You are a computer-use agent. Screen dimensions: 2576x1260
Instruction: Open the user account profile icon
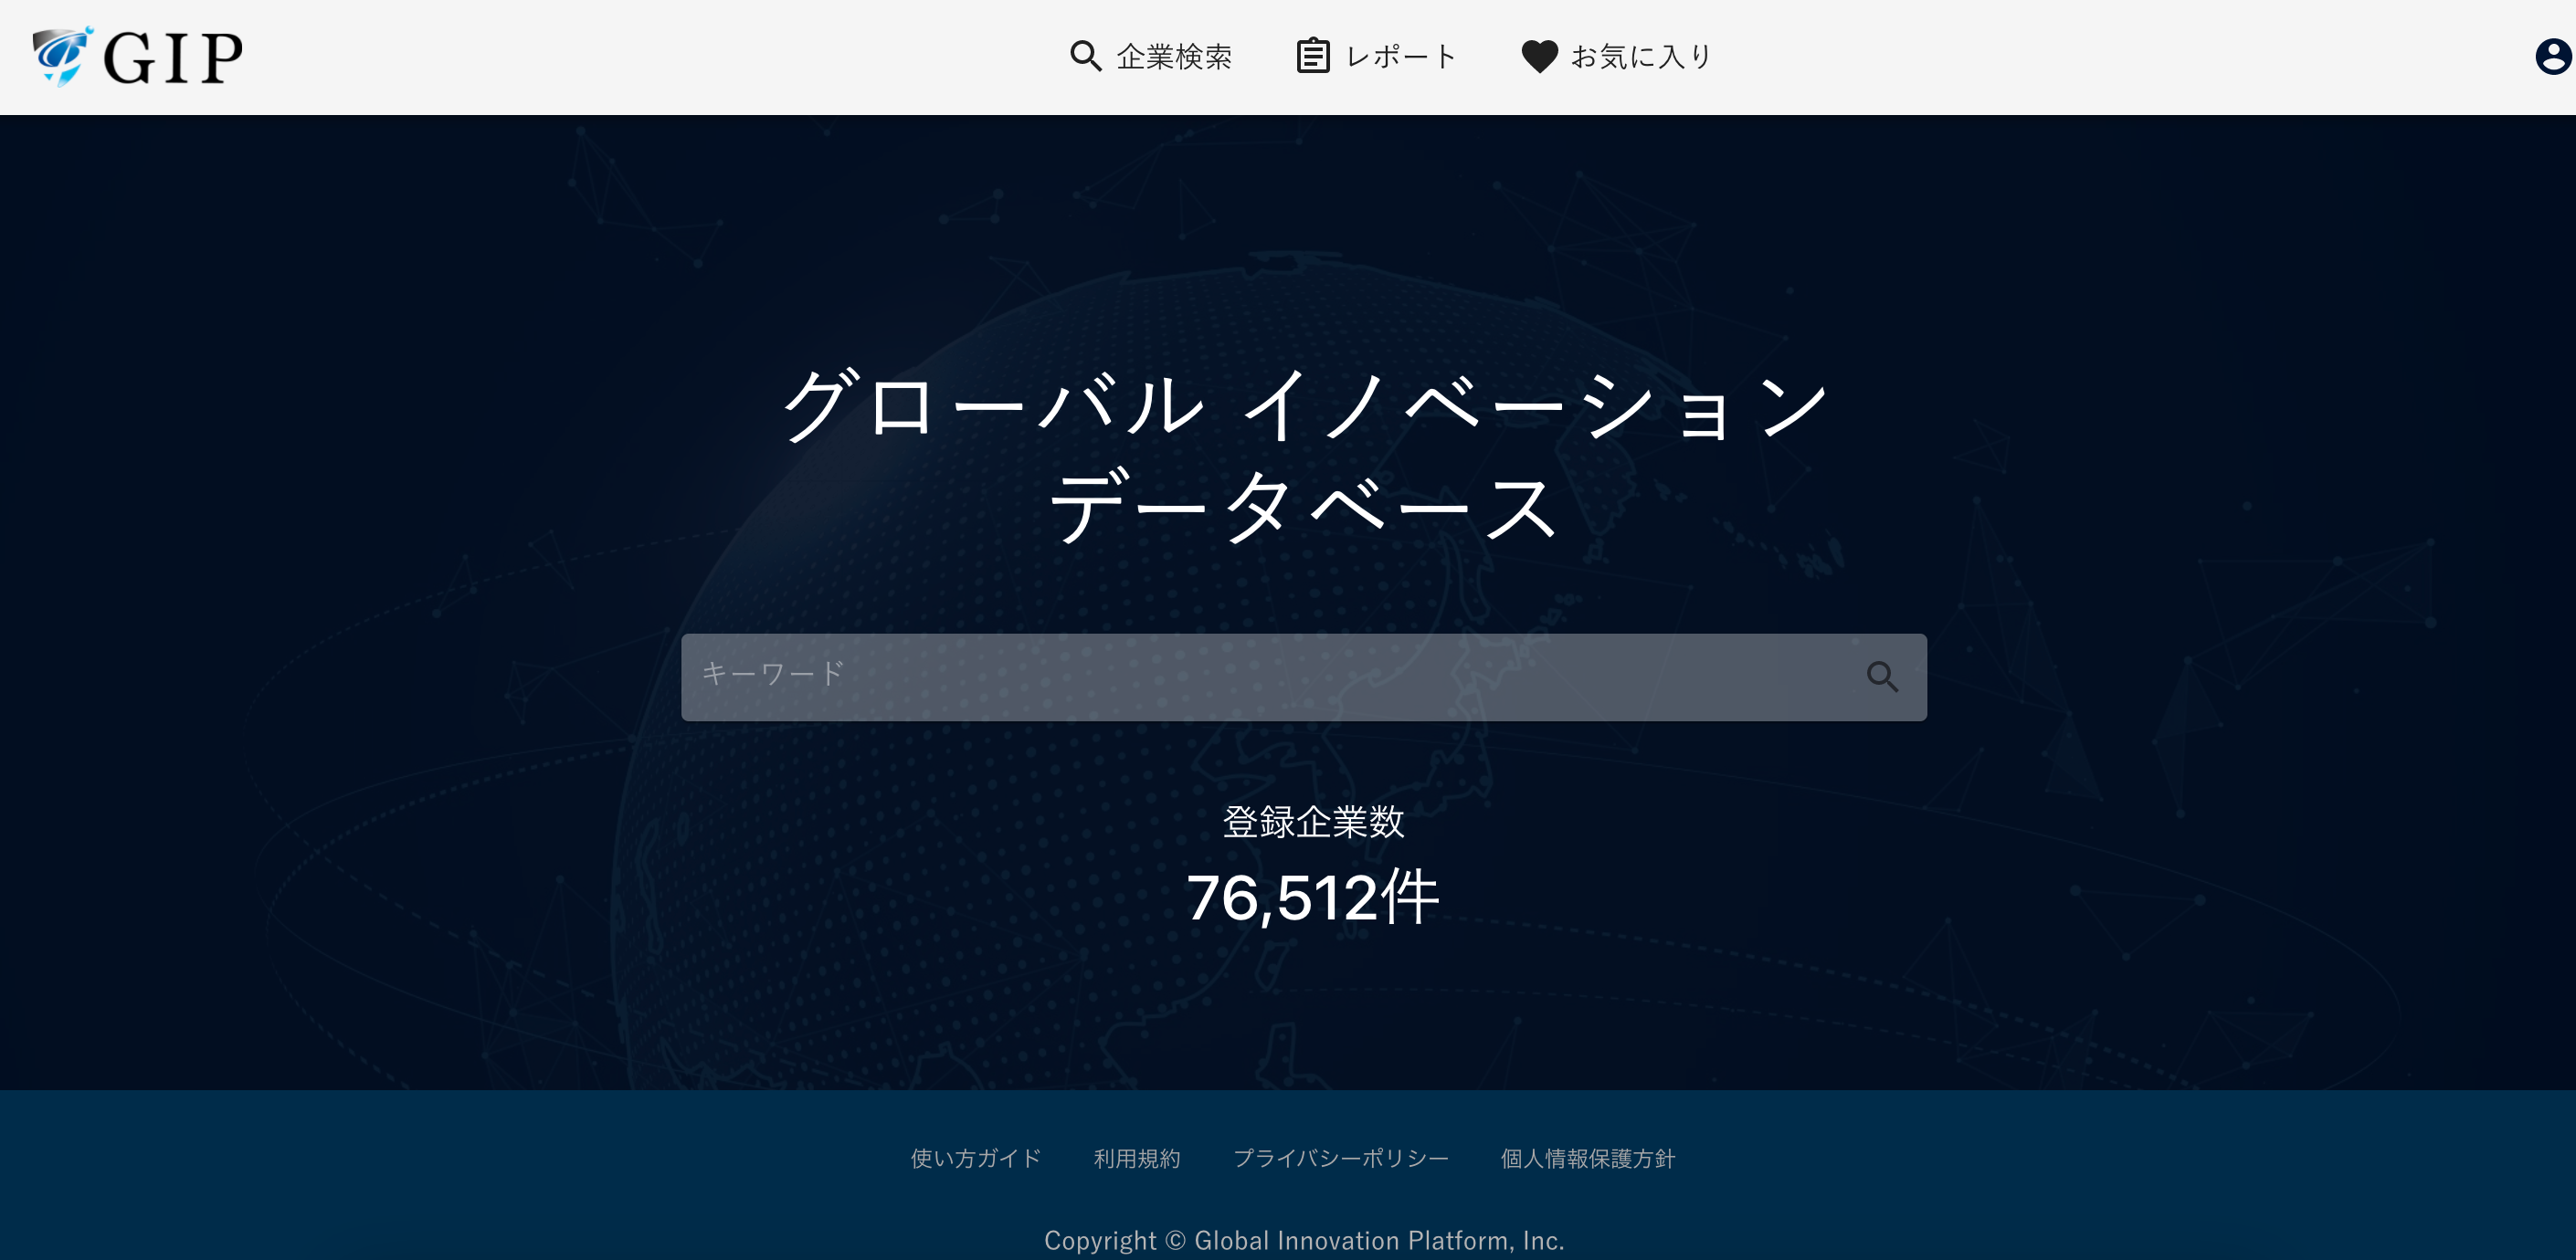(x=2552, y=57)
